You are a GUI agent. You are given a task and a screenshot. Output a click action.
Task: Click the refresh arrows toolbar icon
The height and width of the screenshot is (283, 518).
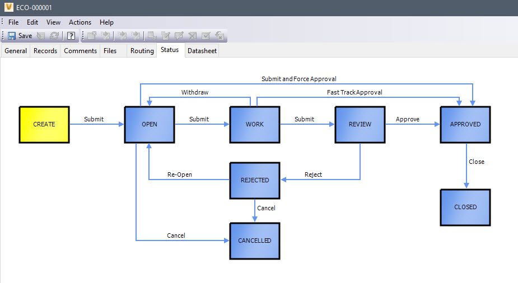pos(54,36)
